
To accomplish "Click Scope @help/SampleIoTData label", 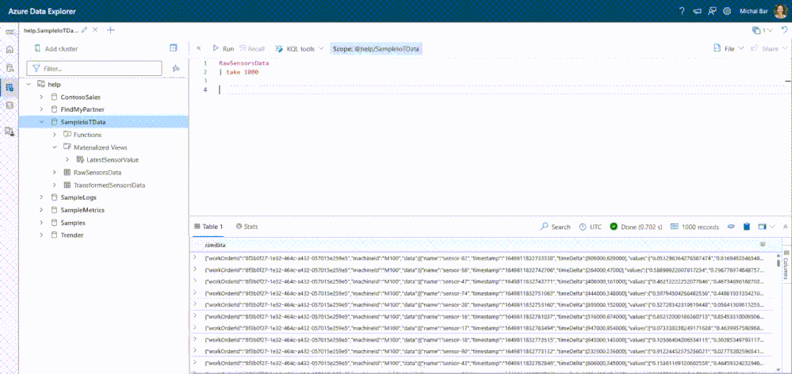I will [377, 48].
